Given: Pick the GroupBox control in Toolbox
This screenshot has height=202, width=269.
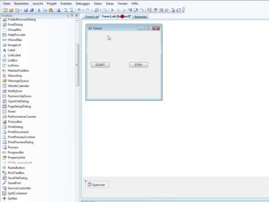Looking at the screenshot, I should click(15, 30).
